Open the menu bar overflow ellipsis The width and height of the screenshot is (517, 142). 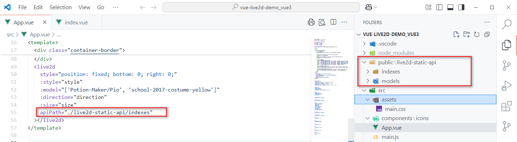115,7
